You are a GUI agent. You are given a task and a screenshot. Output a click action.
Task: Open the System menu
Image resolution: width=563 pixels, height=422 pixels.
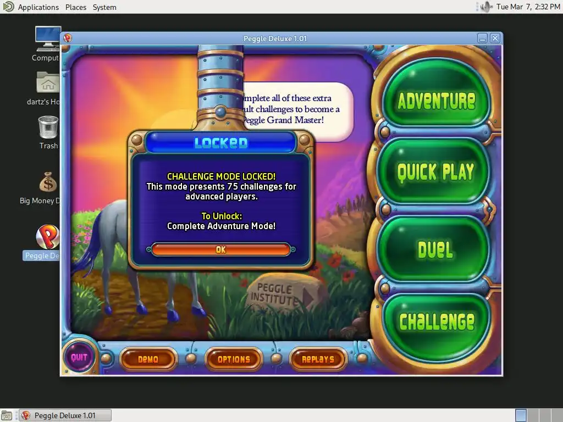click(104, 7)
